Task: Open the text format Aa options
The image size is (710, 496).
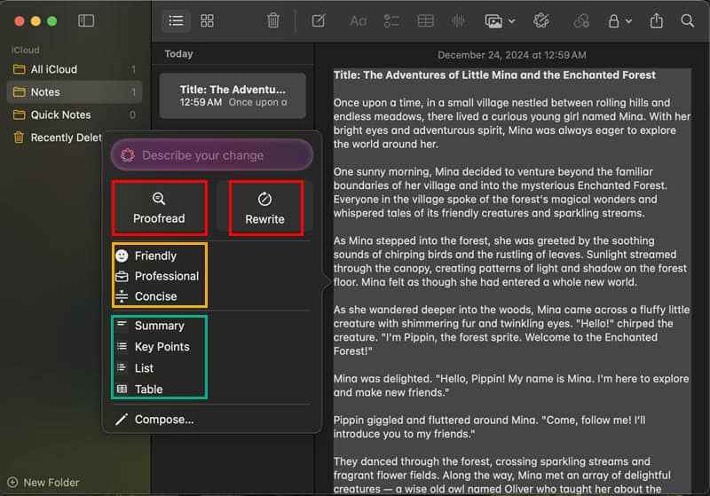Action: (358, 21)
